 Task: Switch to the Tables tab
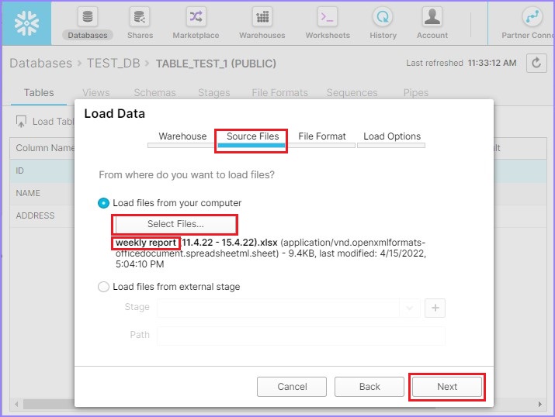(39, 93)
